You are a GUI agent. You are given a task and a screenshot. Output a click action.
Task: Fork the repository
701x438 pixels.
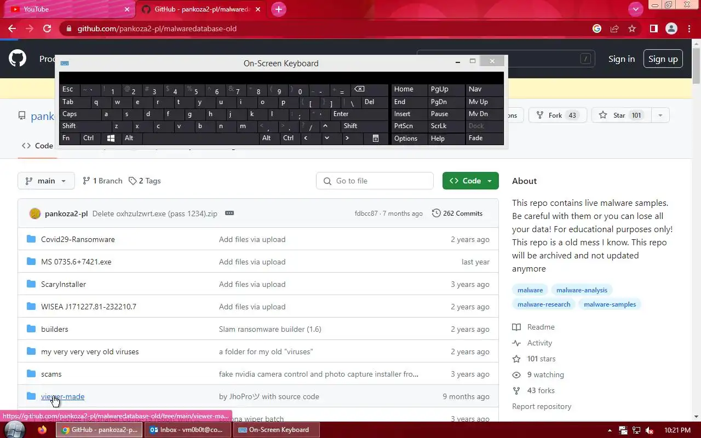point(558,115)
